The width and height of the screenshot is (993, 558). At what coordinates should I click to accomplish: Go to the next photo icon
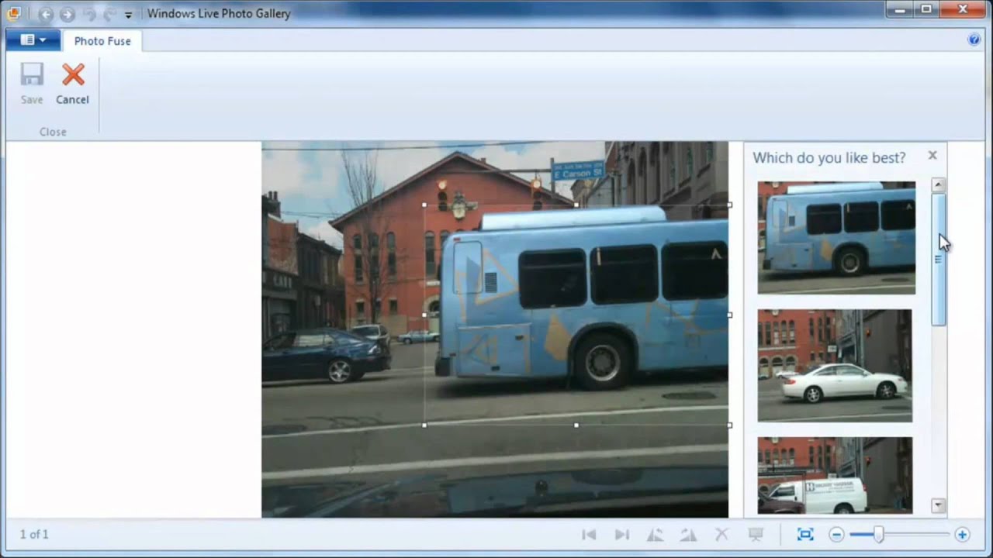[x=621, y=534]
